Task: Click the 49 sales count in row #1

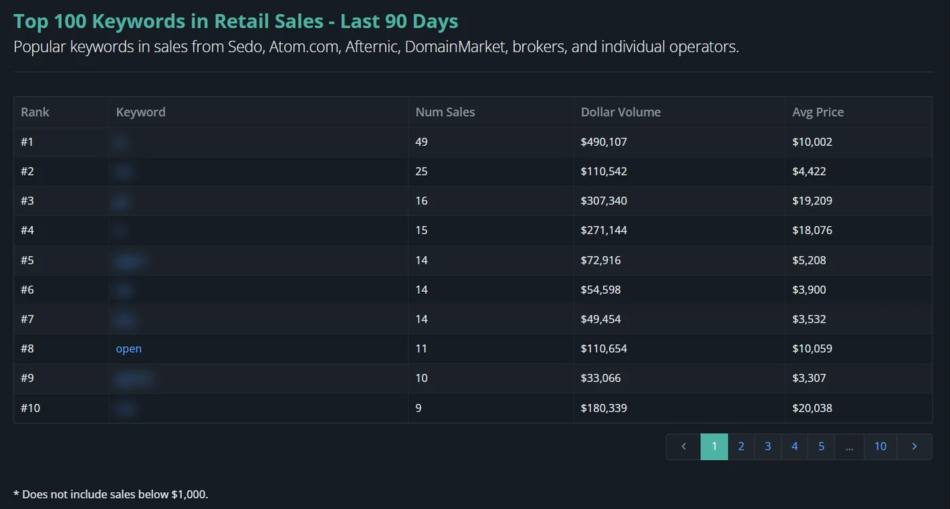Action: (x=421, y=142)
